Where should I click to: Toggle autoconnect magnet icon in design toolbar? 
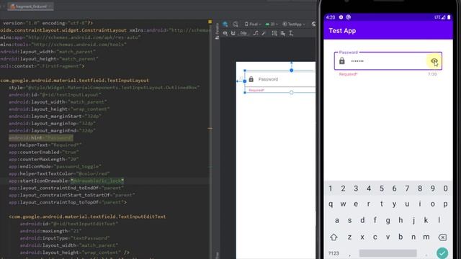pyautogui.click(x=233, y=34)
